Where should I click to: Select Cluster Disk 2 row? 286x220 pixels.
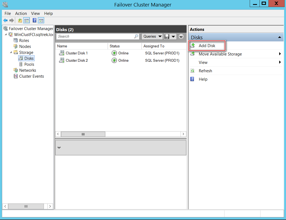pyautogui.click(x=121, y=61)
